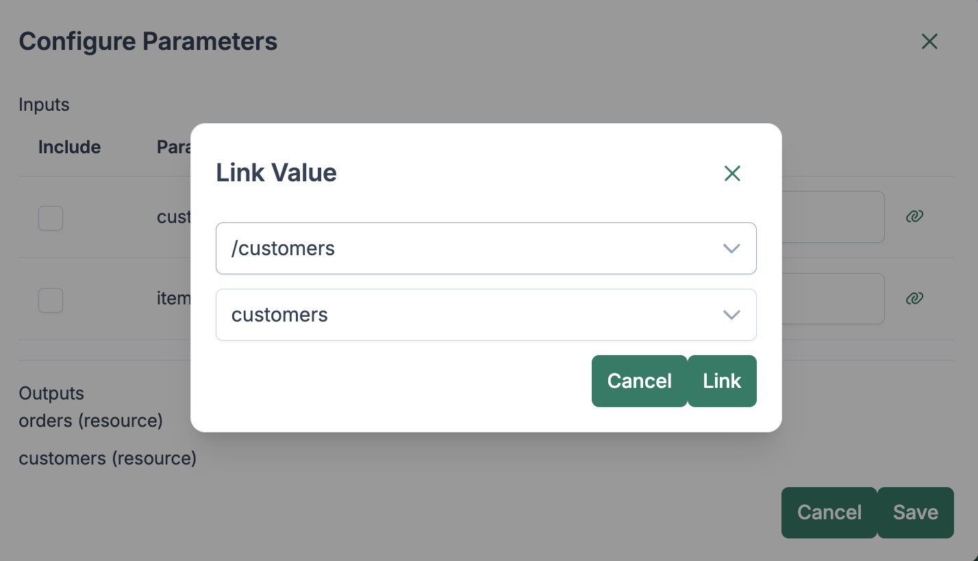This screenshot has height=561, width=978.
Task: Tick the Include checkbox for the item row
Action: click(51, 300)
